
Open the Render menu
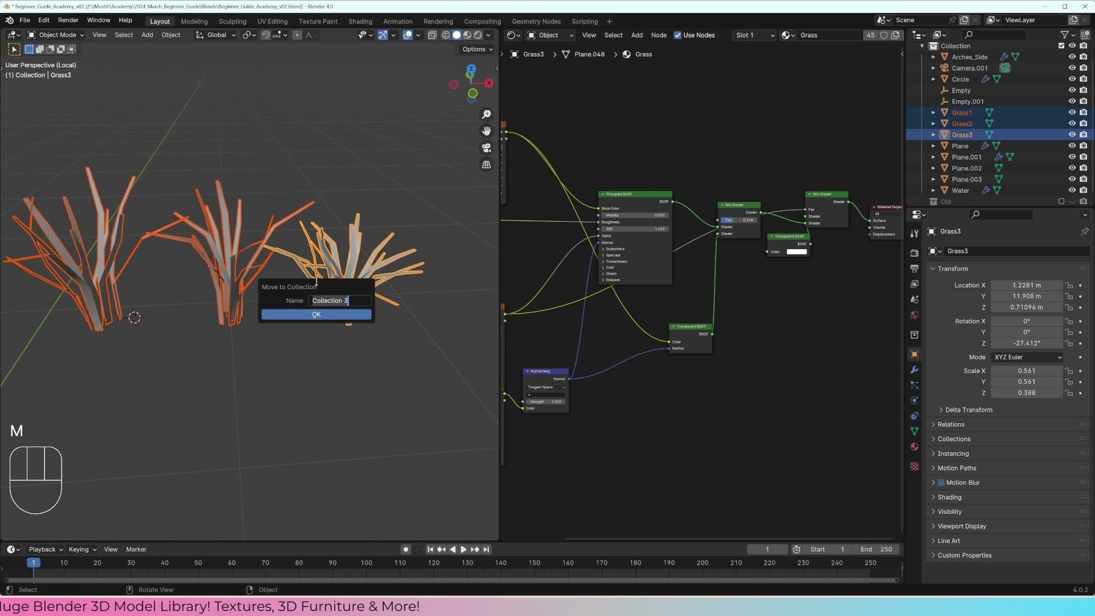click(68, 20)
